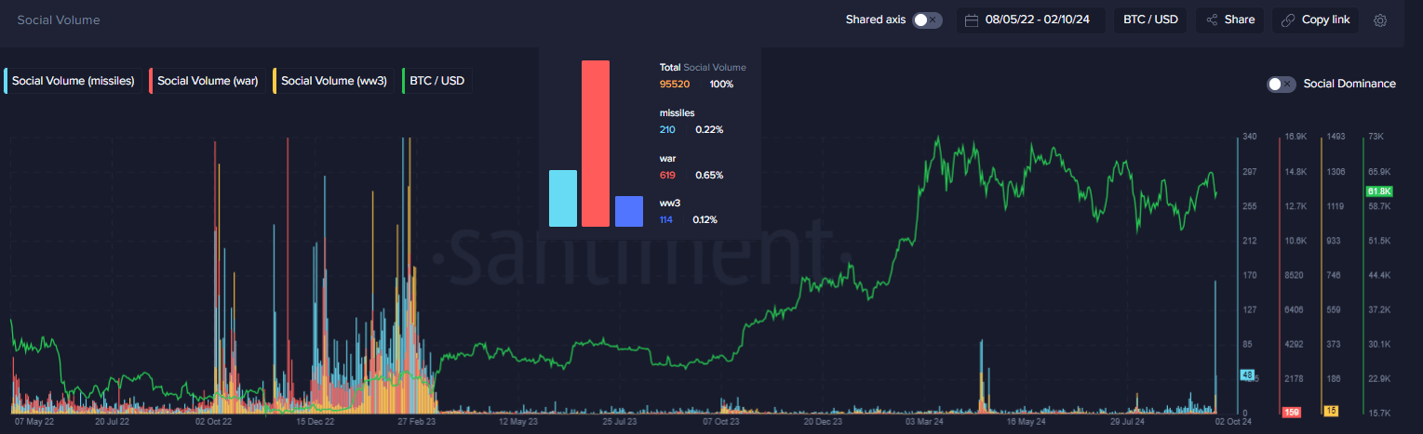Open the date range picker 08/05/22 - 02/10/24

coord(1043,20)
